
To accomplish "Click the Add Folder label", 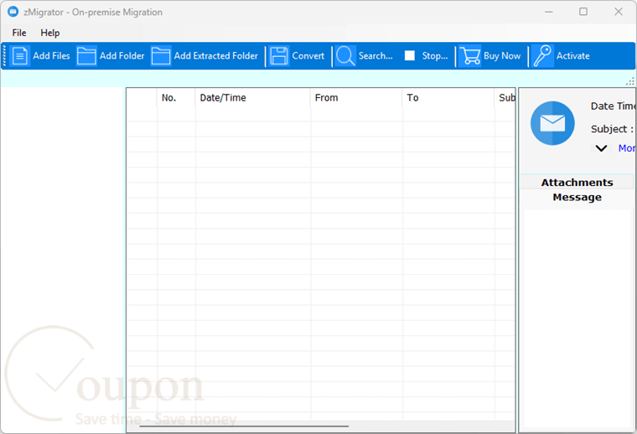I will 122,56.
